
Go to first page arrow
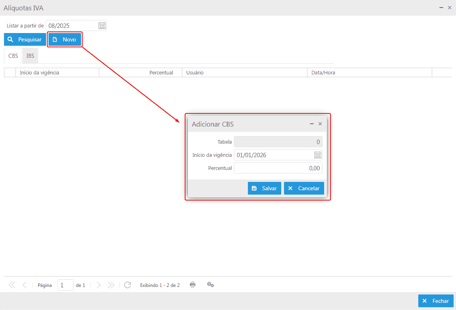click(12, 285)
